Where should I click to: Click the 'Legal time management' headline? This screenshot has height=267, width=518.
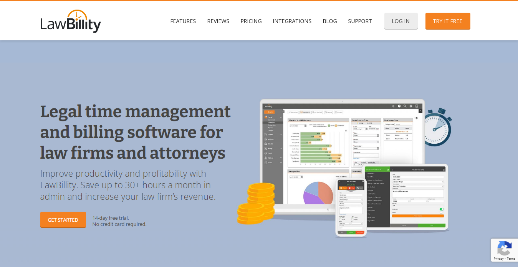(x=136, y=132)
